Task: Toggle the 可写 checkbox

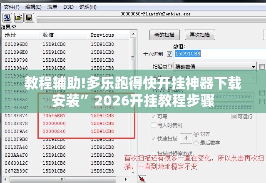Action: click(153, 117)
